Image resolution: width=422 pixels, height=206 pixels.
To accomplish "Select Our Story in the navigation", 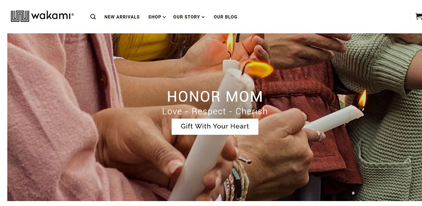I will click(x=187, y=17).
